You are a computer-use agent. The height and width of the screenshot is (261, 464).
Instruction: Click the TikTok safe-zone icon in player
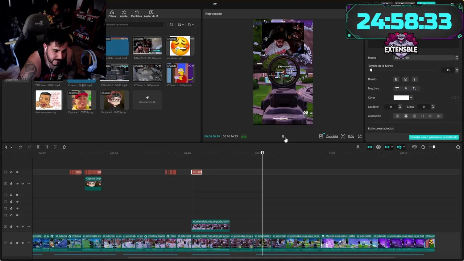tap(321, 136)
